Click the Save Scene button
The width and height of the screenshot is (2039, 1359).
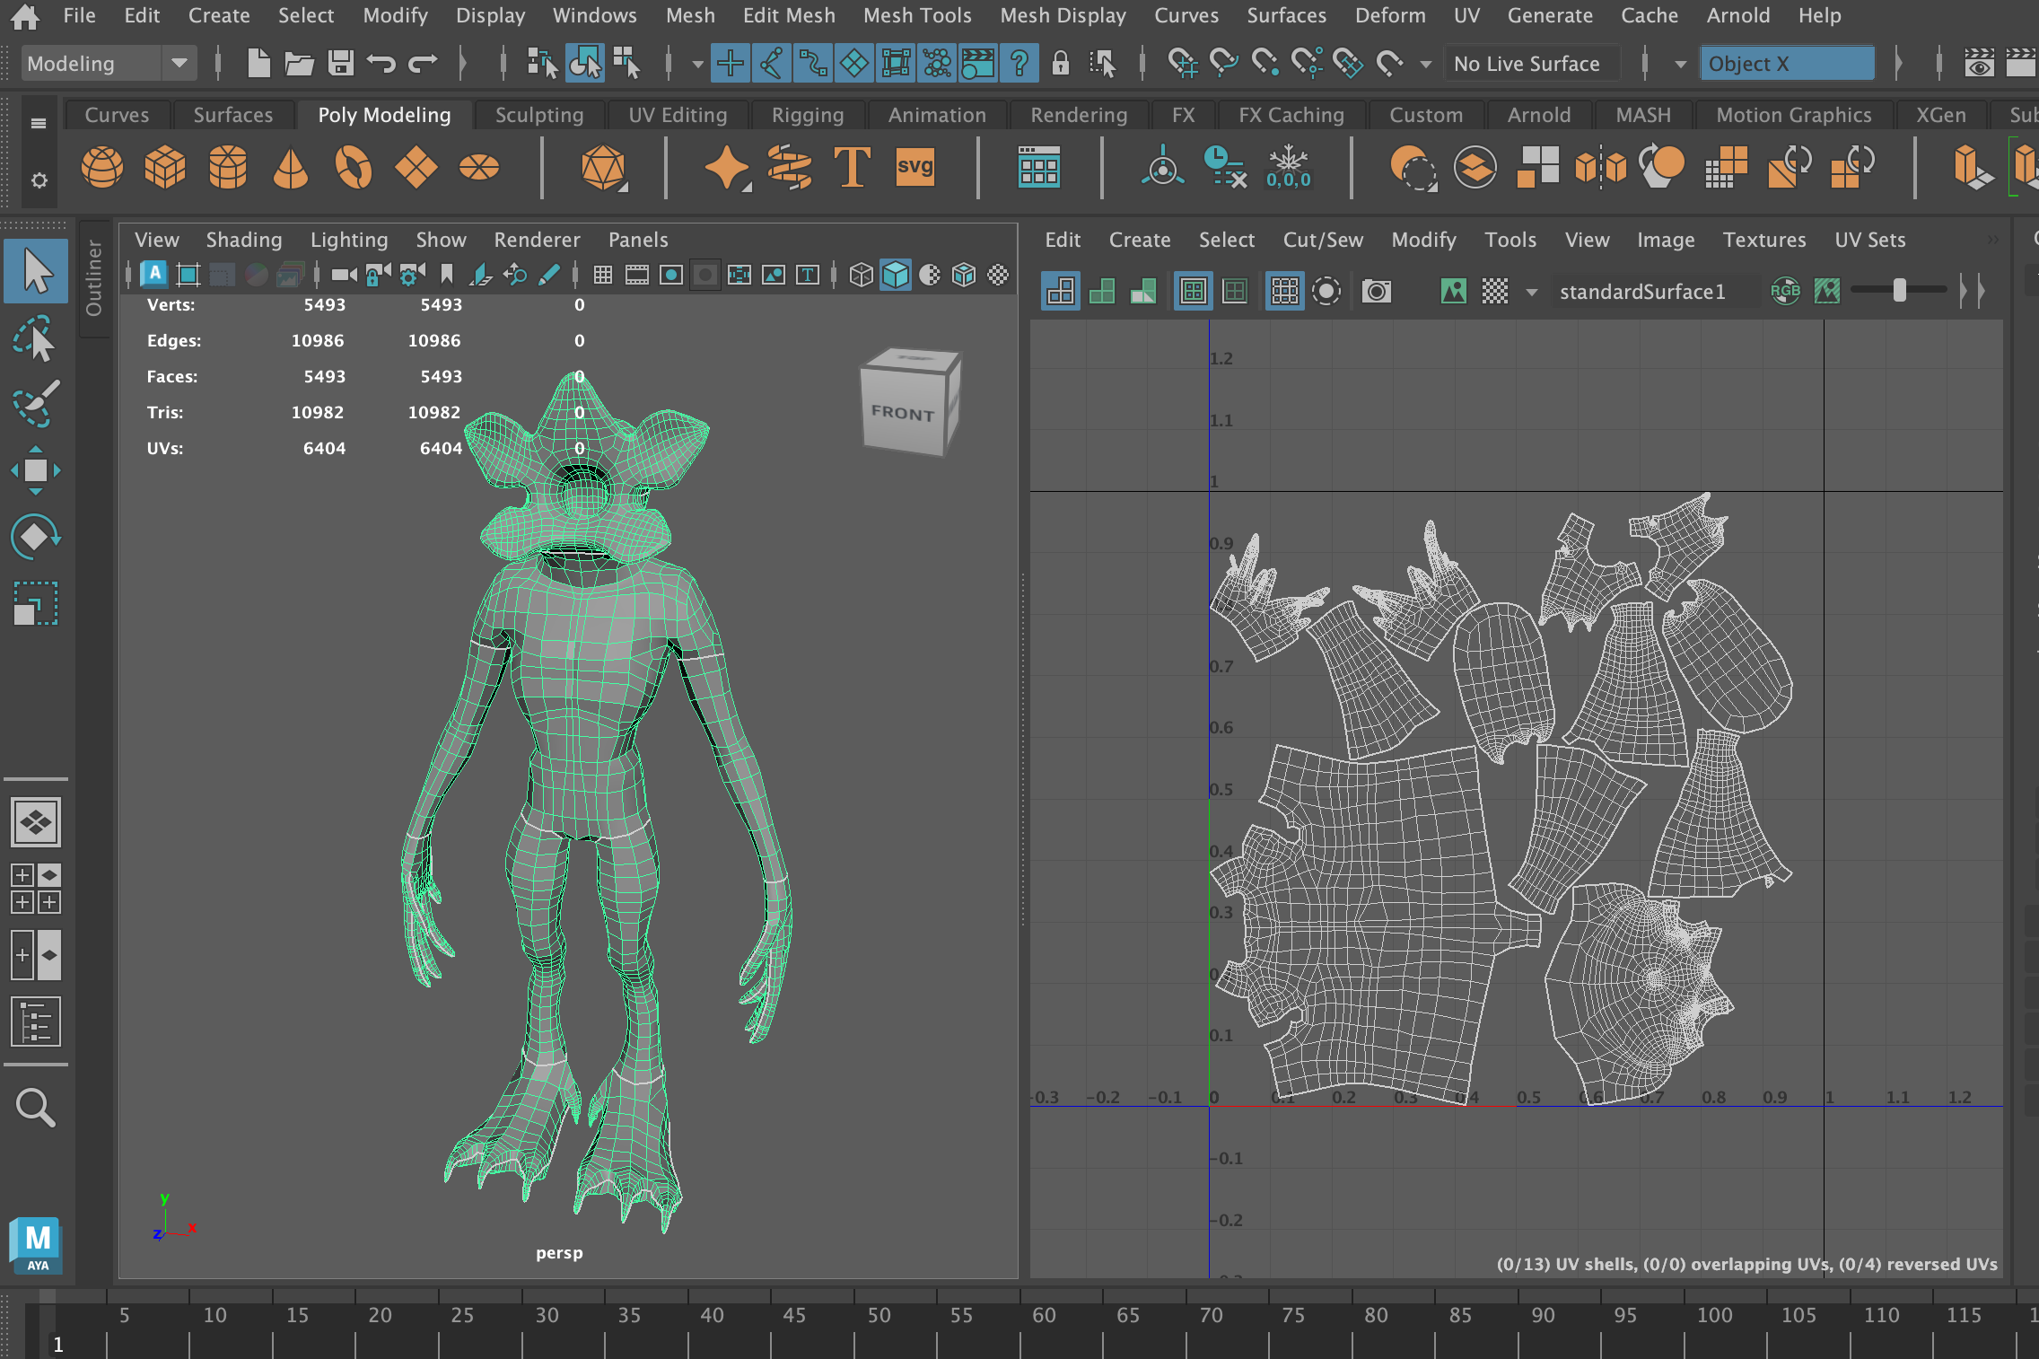coord(341,63)
